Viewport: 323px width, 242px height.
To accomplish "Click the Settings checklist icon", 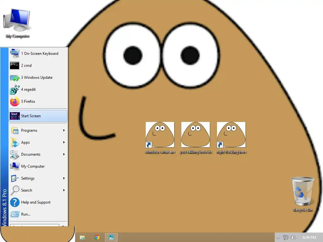I will click(x=15, y=178).
